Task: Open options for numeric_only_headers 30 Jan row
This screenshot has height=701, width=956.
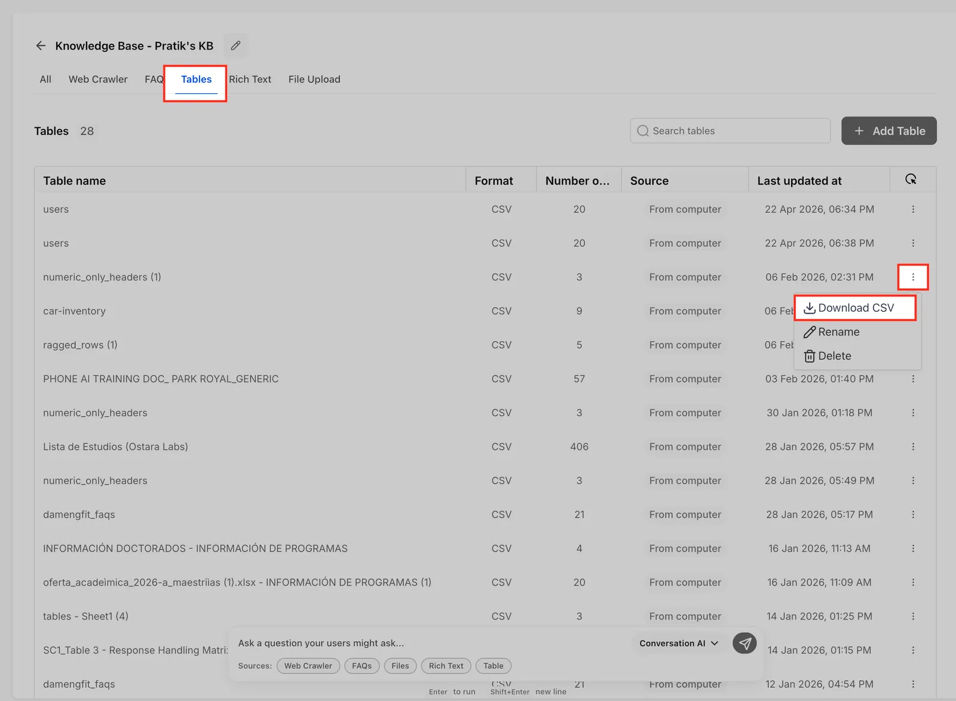Action: [913, 413]
